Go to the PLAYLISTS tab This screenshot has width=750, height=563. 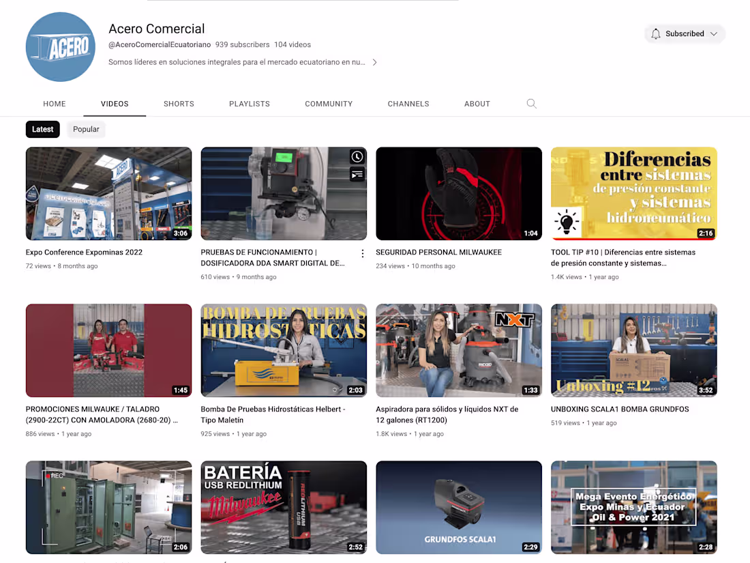[x=249, y=104]
